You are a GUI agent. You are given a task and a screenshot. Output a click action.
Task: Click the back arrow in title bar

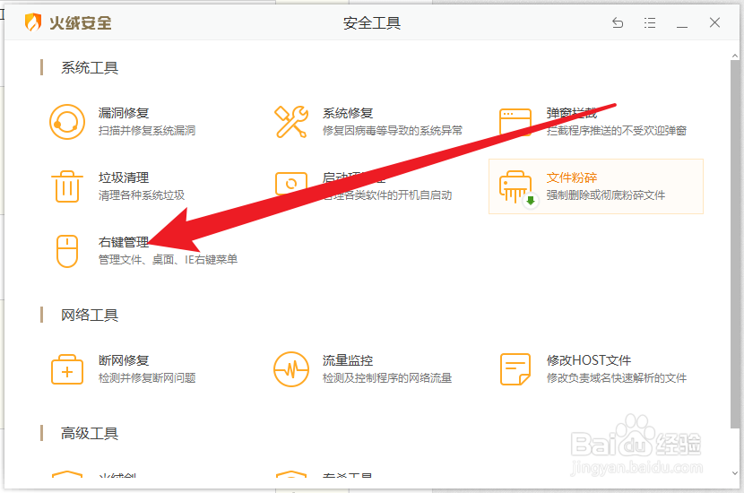pyautogui.click(x=618, y=22)
